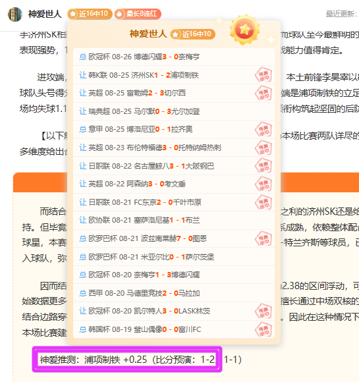Select 英超 布伦特福德 vs 托特纳姆热刺 record

tap(174, 148)
